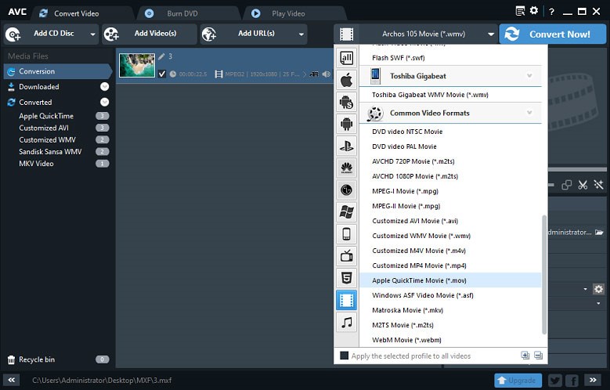Collapse the Toshiba Gigabeat group
Screen dimensions: 610x390
529,75
